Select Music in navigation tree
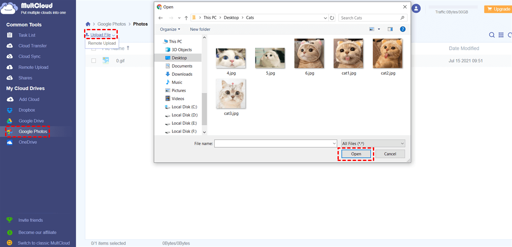The width and height of the screenshot is (512, 247). coord(174,82)
